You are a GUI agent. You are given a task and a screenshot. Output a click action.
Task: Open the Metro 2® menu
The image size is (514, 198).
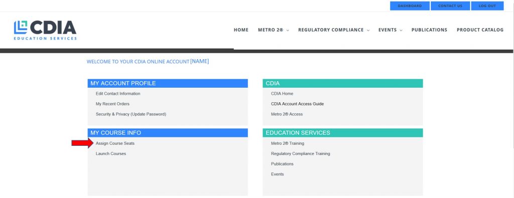[271, 30]
